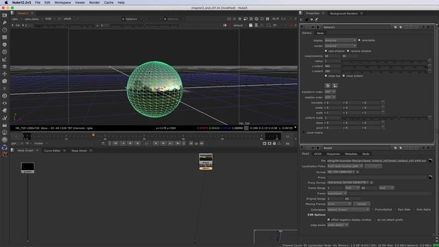Browse for the Read file path
This screenshot has height=247, width=439.
tap(430, 161)
